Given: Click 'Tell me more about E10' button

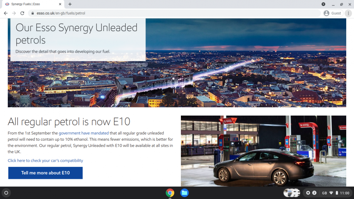Looking at the screenshot, I should pos(45,173).
